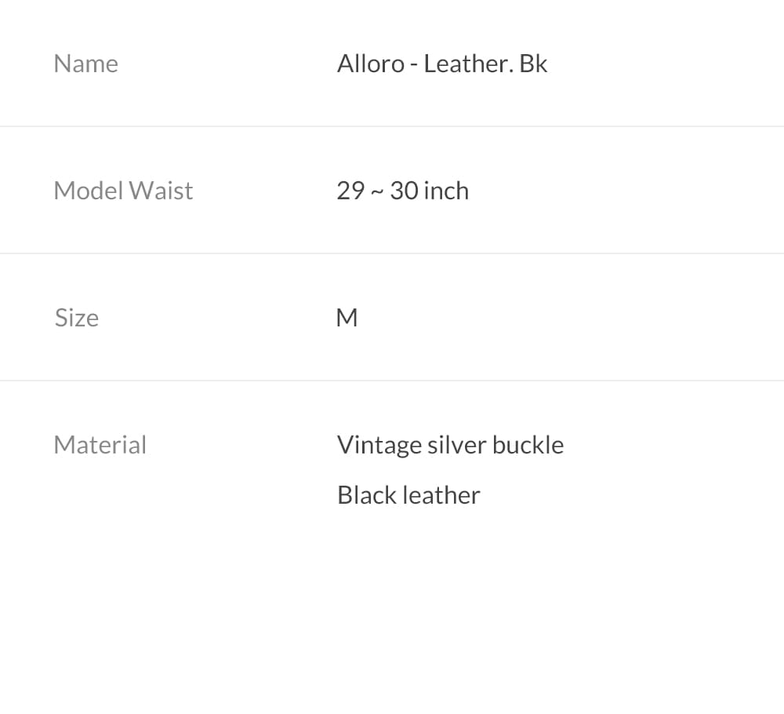Screen dimensions: 784x714
Task: Click the word buckle in material description
Action: coord(528,445)
